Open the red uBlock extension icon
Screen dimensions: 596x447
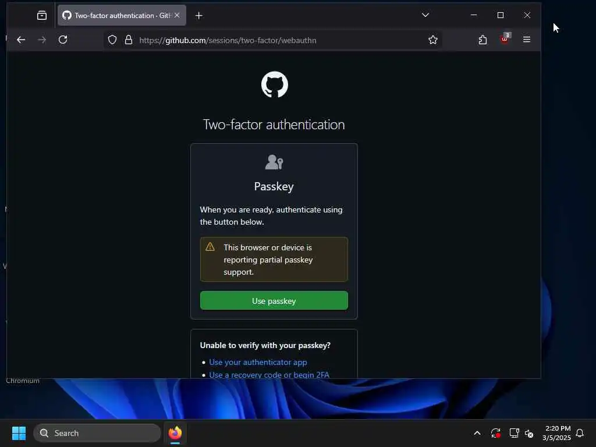pos(505,39)
